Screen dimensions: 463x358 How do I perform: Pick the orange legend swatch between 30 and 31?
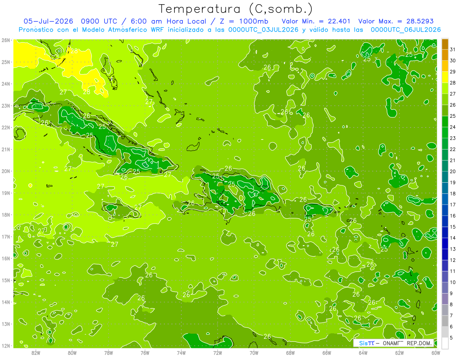[445, 55]
